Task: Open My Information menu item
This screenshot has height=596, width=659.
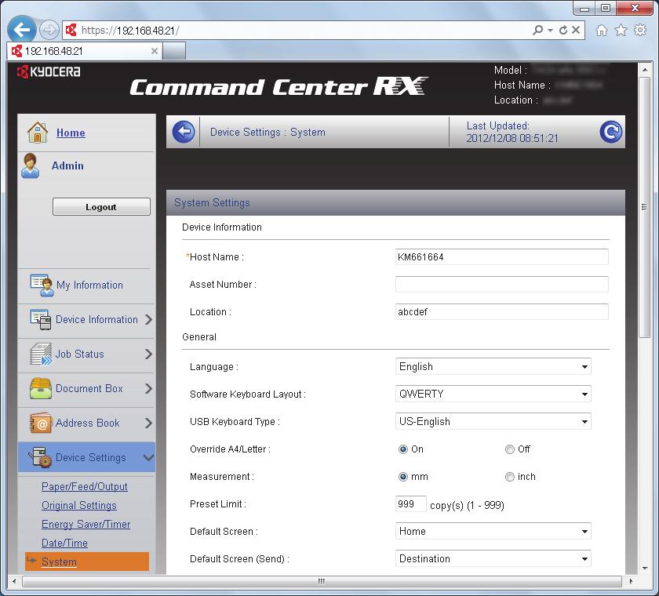Action: coord(89,285)
